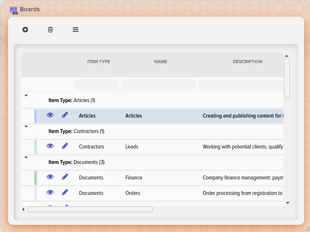Click the 'Finance' name cell

point(134,178)
